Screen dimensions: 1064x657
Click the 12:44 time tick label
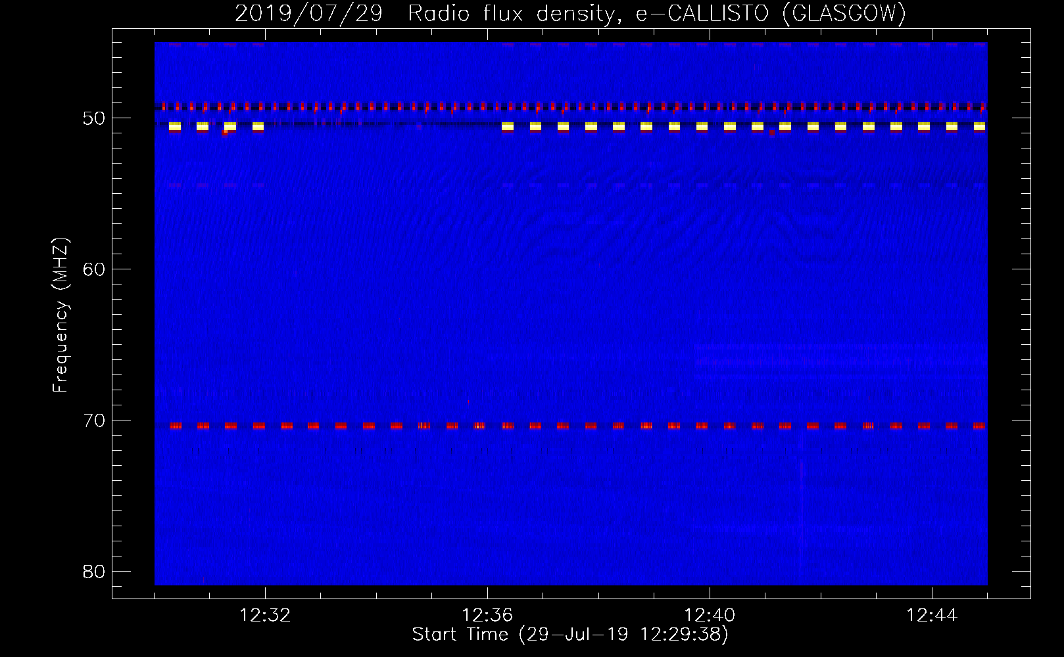932,616
